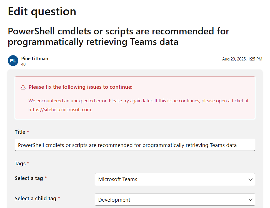Click the Tags section label
The image size is (270, 208).
[x=20, y=164]
